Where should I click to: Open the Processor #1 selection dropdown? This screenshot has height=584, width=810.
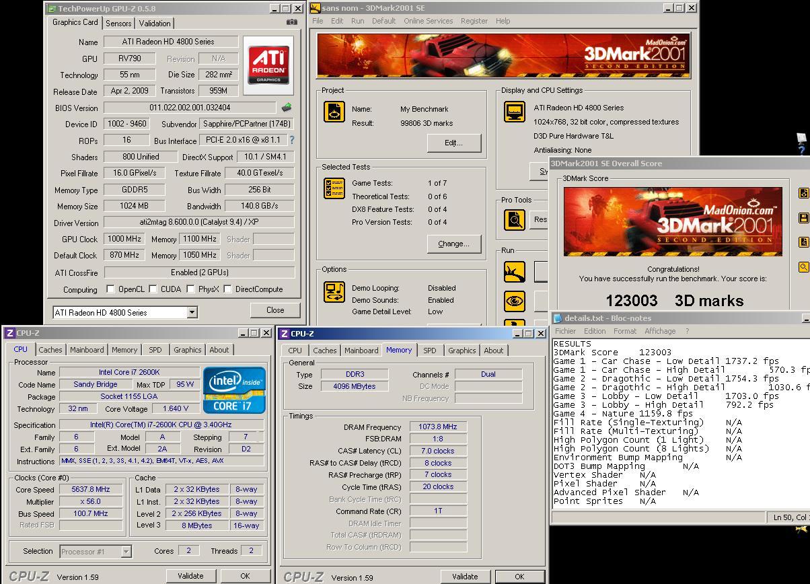click(x=126, y=552)
